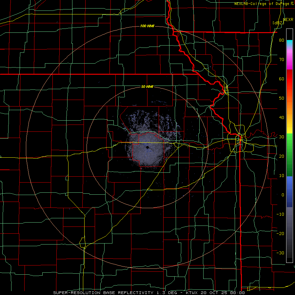This screenshot has height=295, width=295.
Task: Click the "20 OCT 25 00:00" timestamp
Action: [223, 293]
